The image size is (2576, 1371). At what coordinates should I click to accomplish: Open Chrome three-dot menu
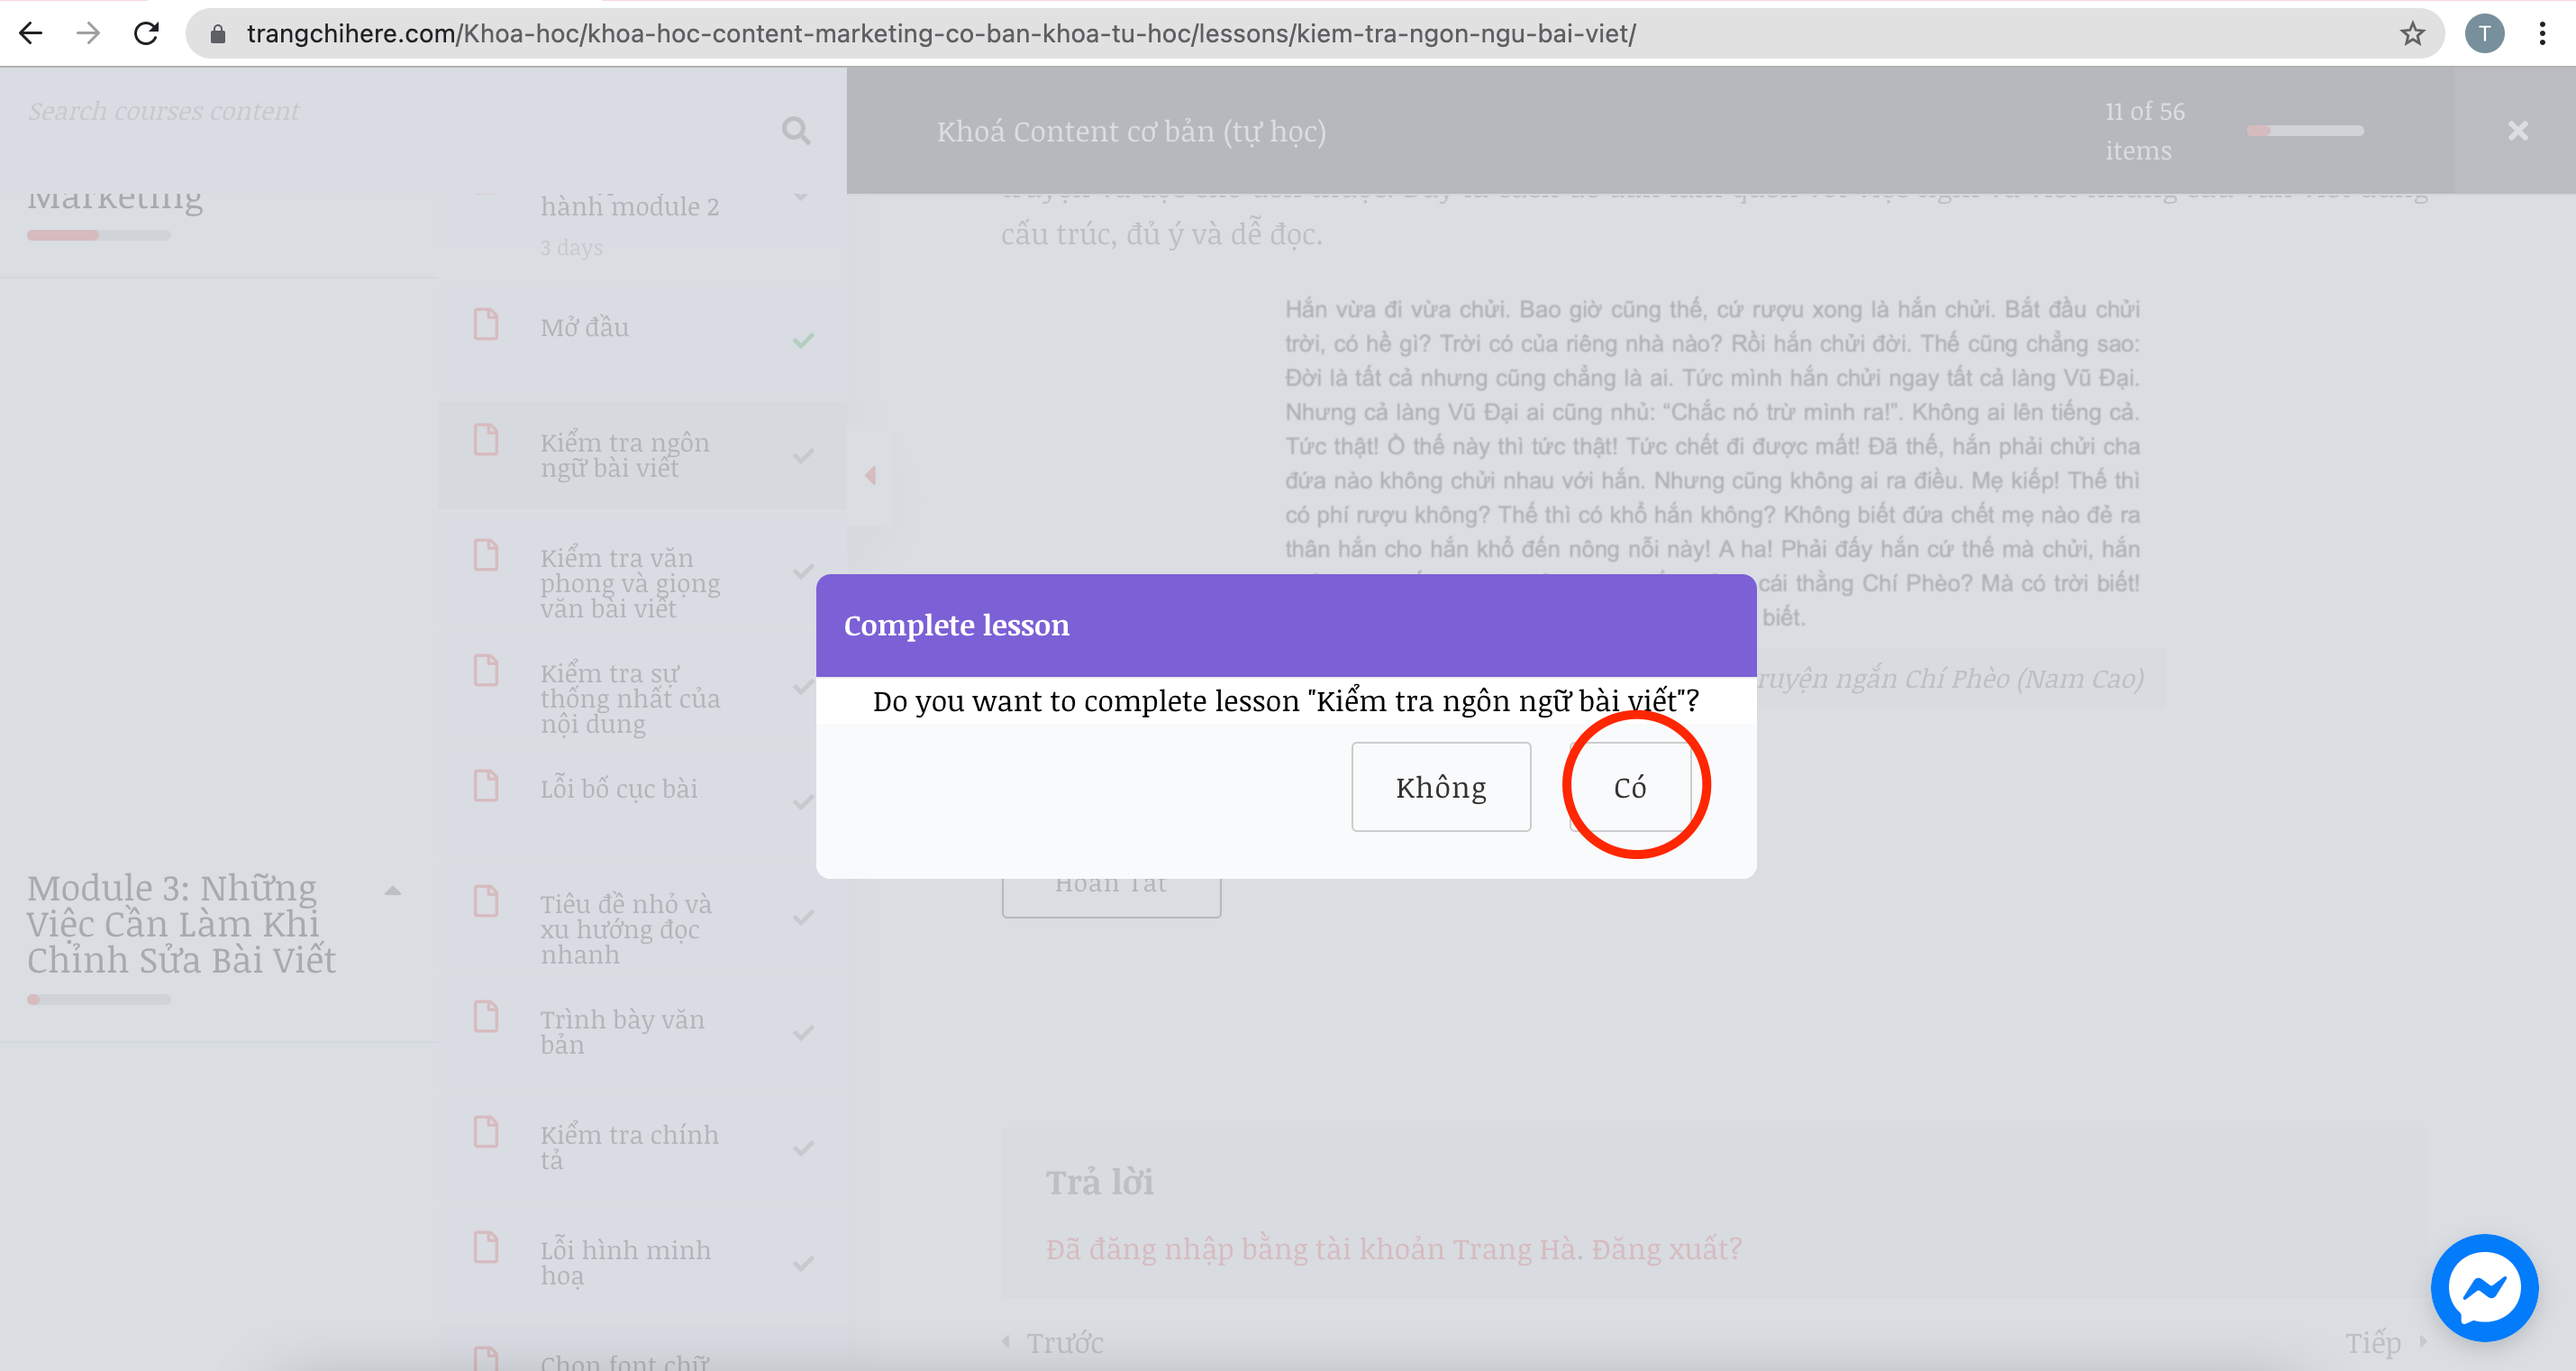(2542, 34)
